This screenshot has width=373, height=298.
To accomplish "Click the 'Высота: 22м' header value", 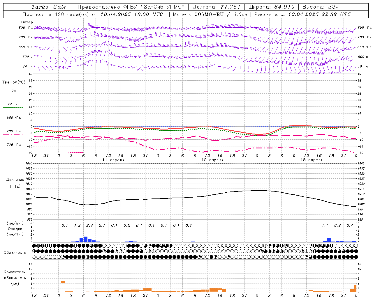I will coord(321,7).
